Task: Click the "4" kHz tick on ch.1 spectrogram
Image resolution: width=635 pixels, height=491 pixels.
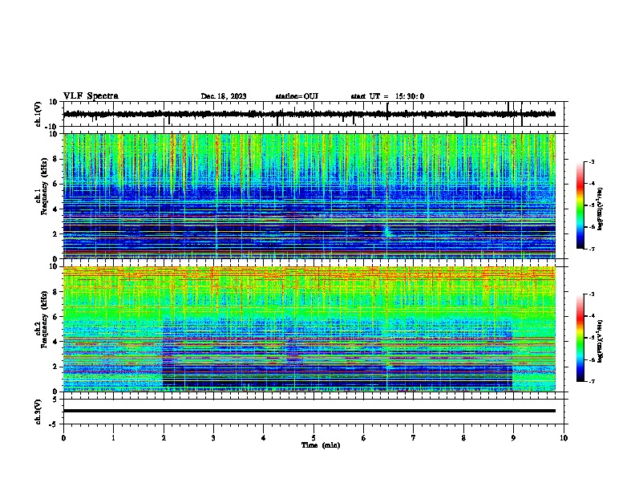Action: click(56, 209)
